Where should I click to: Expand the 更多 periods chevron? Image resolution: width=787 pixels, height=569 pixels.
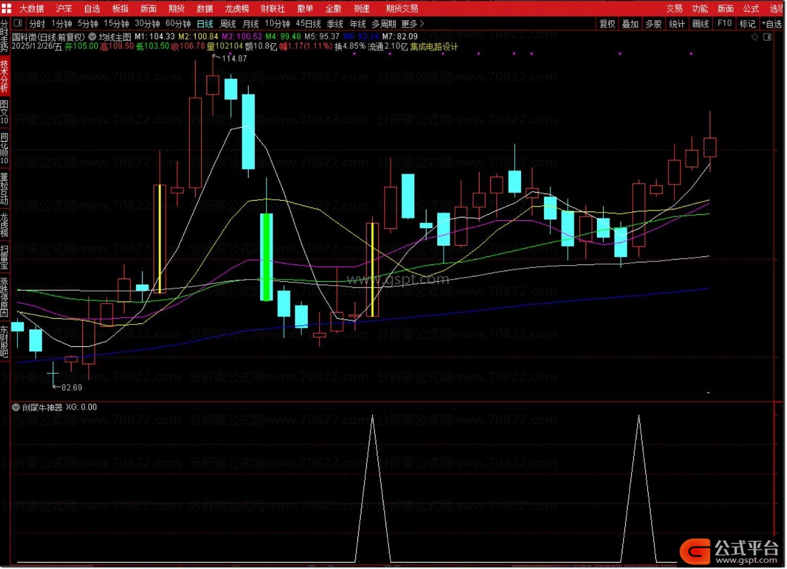(x=422, y=24)
